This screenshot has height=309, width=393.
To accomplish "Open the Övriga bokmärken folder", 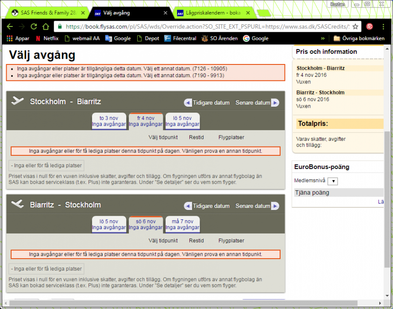I will click(359, 38).
